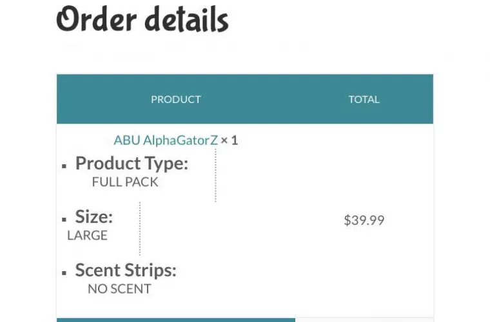Open the ABU AlphaGatorZ product link

pyautogui.click(x=166, y=140)
